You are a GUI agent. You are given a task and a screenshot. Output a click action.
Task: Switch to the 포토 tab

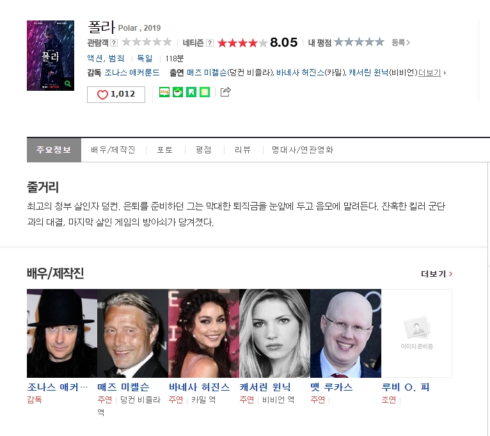[164, 150]
